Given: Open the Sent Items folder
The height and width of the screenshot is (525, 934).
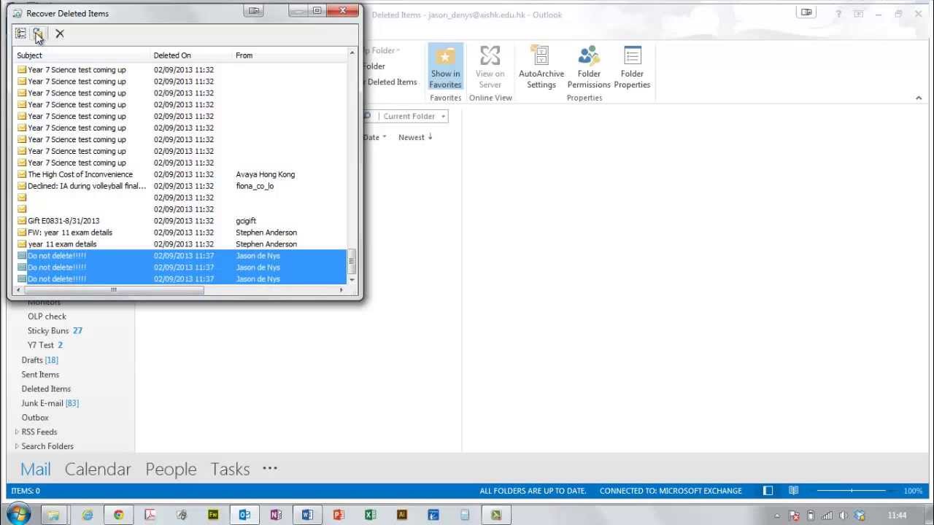Looking at the screenshot, I should tap(40, 375).
